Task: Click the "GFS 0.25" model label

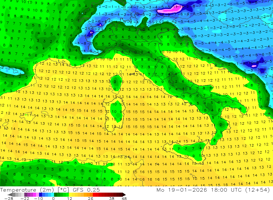Action: [x=86, y=190]
